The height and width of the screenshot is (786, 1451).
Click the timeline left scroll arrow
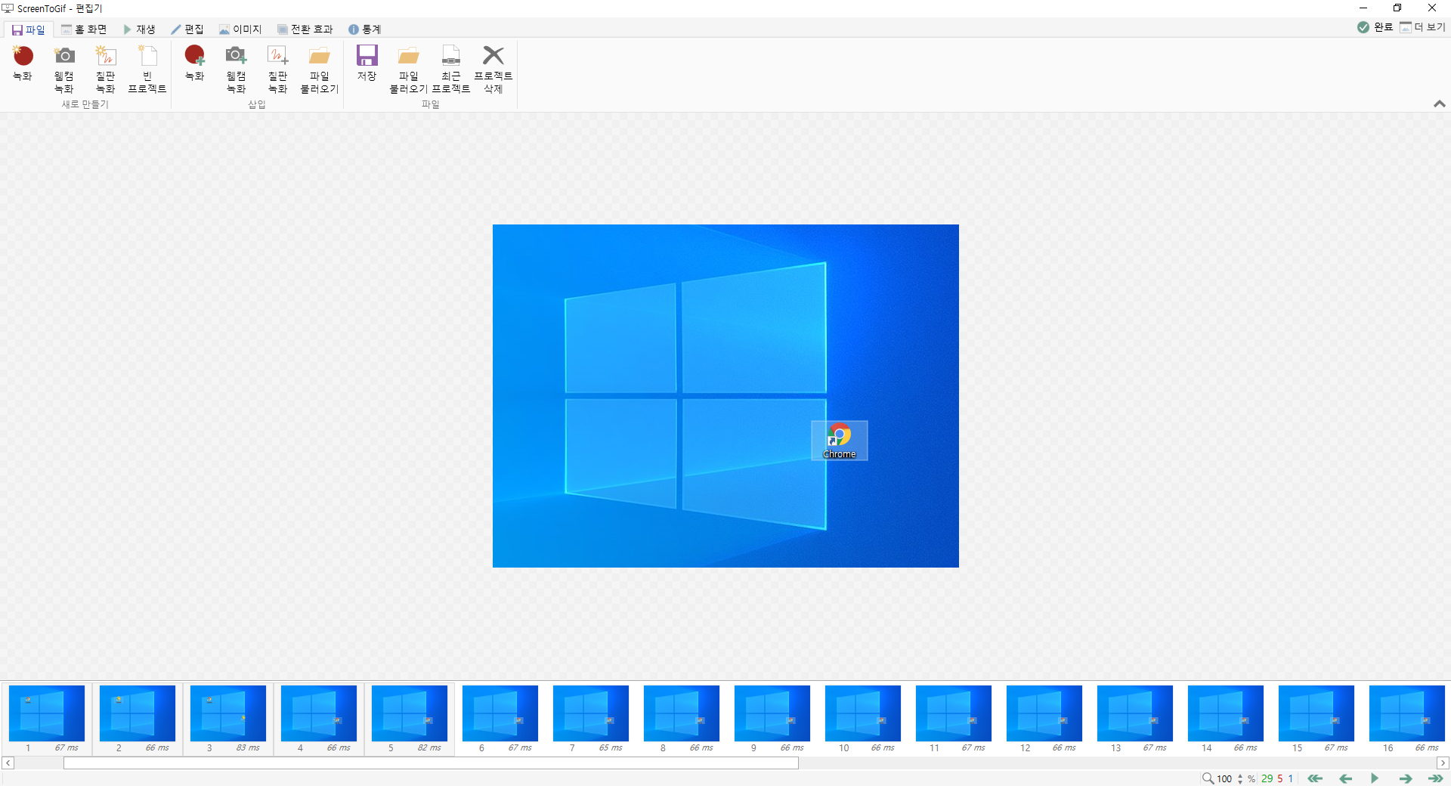(x=8, y=763)
